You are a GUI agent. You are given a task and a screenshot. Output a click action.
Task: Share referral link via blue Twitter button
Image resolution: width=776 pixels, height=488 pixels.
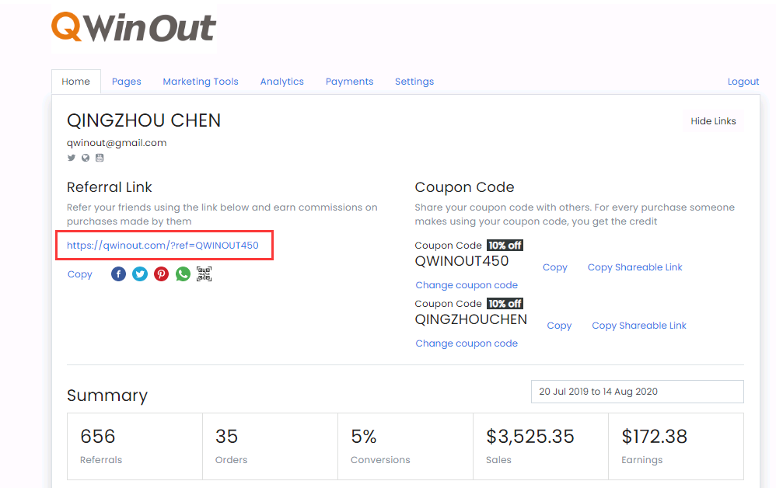(140, 274)
